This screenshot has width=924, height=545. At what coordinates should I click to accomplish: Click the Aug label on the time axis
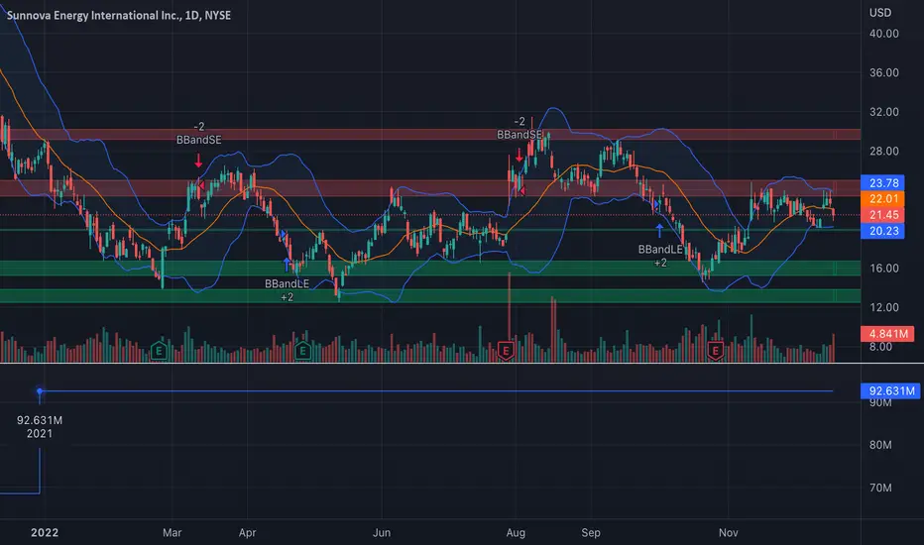(516, 533)
